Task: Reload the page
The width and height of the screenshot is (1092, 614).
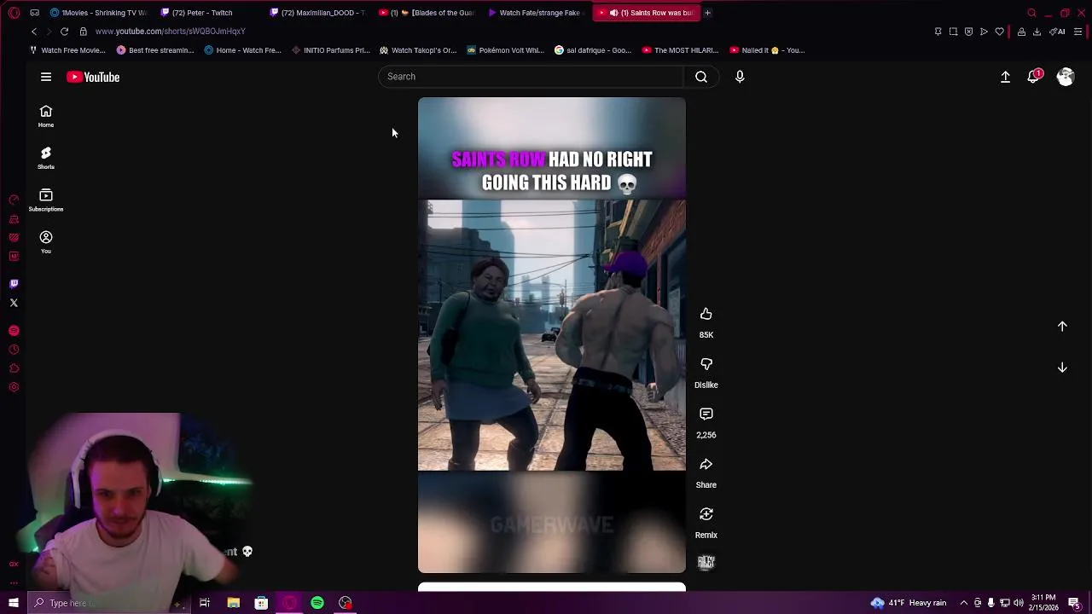Action: [x=64, y=32]
